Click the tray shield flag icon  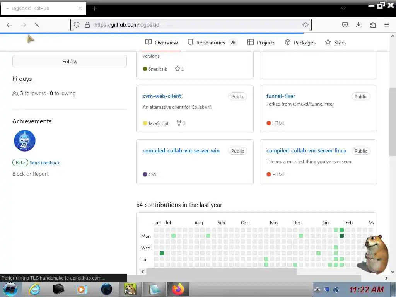pos(327,289)
